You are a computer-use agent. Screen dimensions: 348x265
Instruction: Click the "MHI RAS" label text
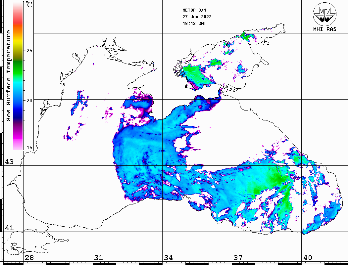point(325,29)
